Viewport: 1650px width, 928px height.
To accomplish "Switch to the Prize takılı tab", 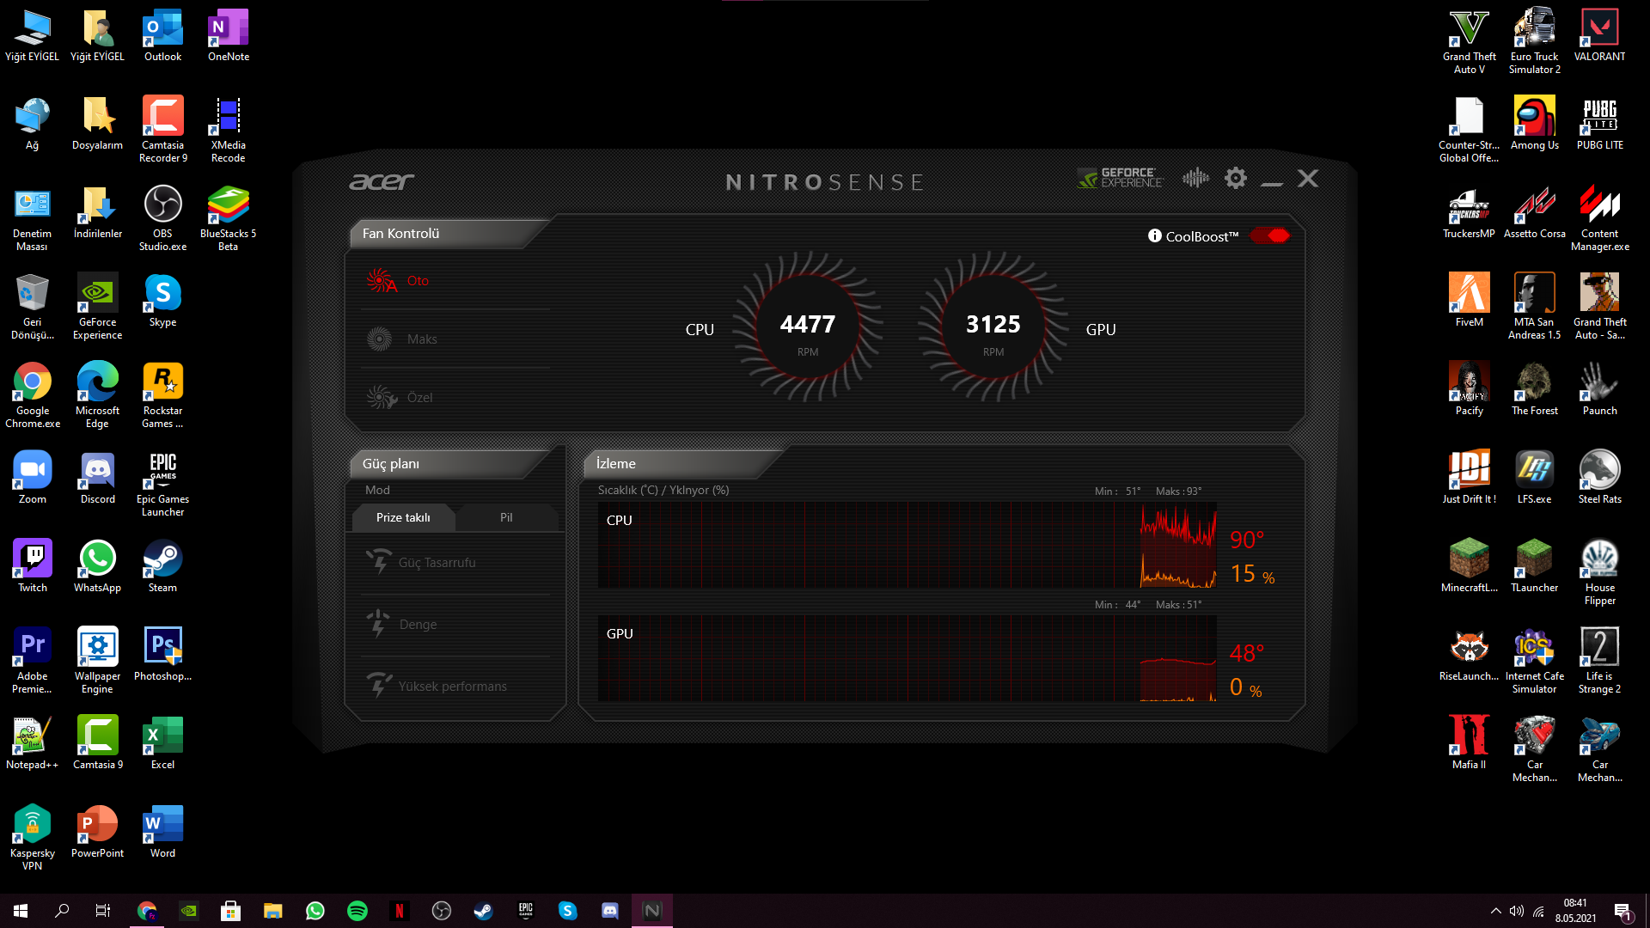I will pos(403,517).
